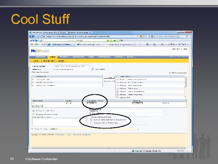Click the Internet zone globe in status bar
This screenshot has width=218, height=164.
pos(133,151)
